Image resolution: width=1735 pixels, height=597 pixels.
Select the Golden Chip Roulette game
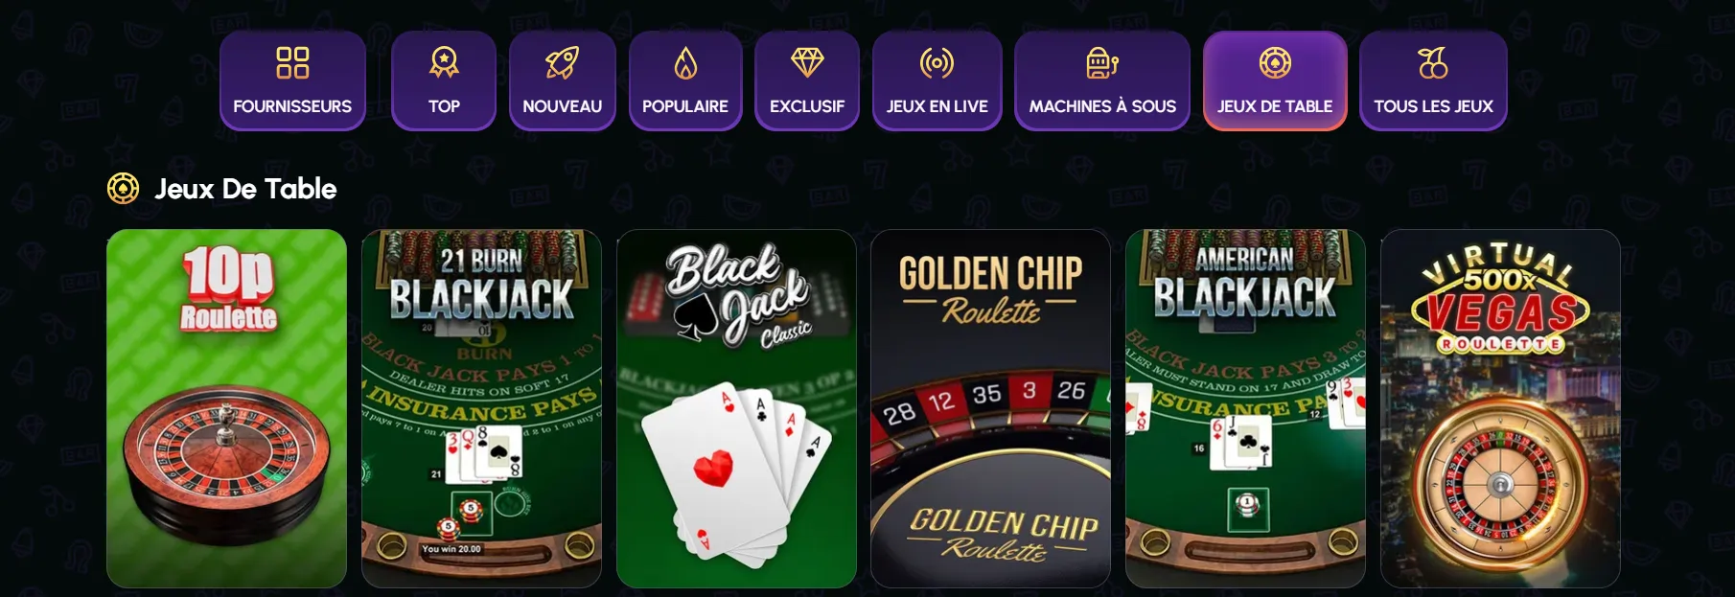pos(990,408)
